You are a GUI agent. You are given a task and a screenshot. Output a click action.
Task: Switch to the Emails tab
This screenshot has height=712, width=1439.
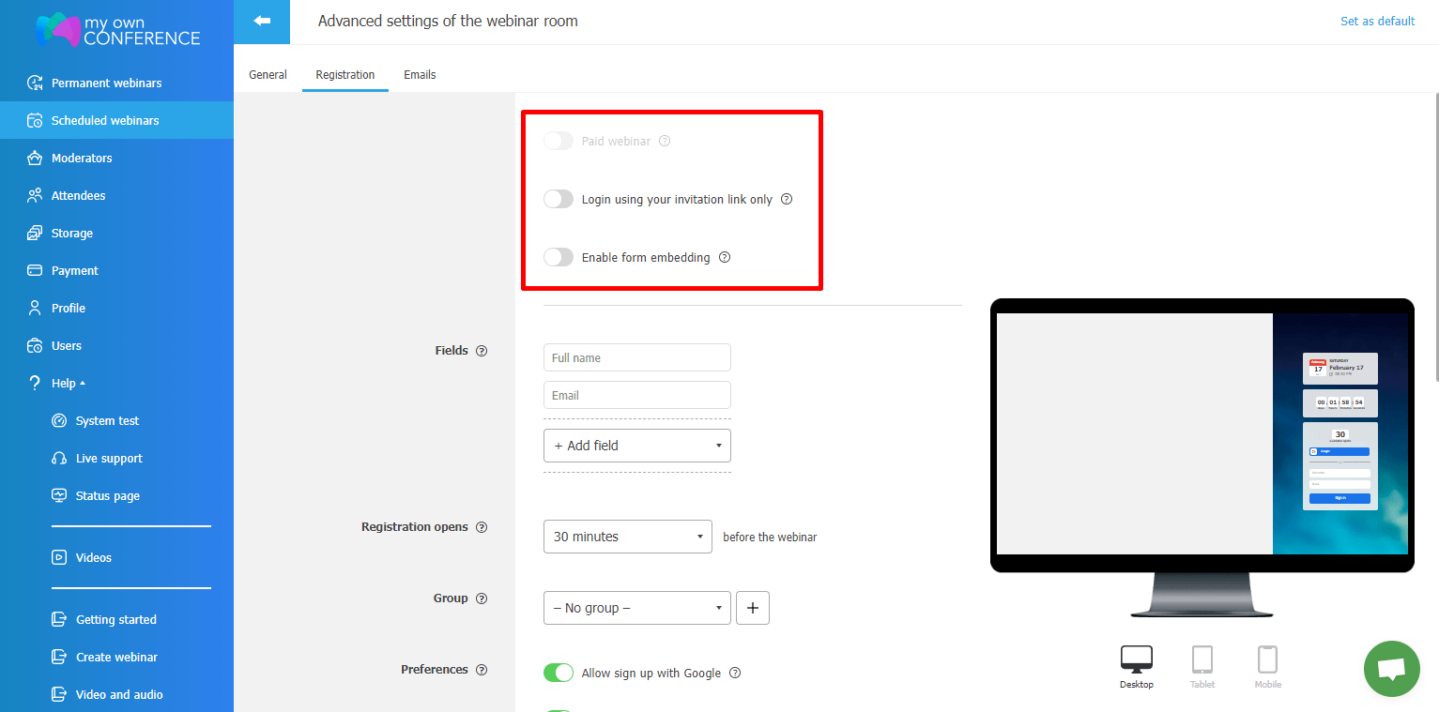point(420,75)
